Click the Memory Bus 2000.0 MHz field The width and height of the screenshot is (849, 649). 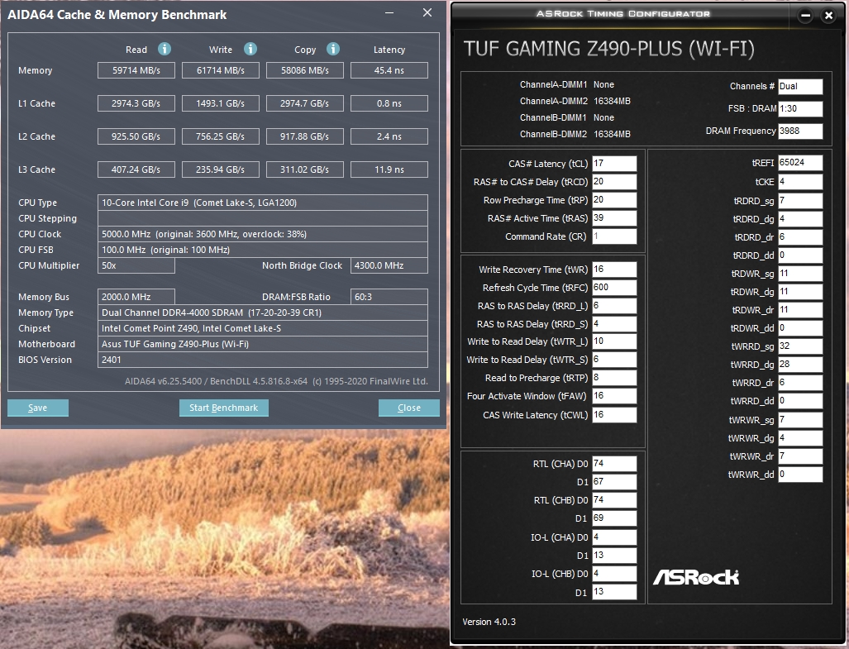pyautogui.click(x=136, y=297)
